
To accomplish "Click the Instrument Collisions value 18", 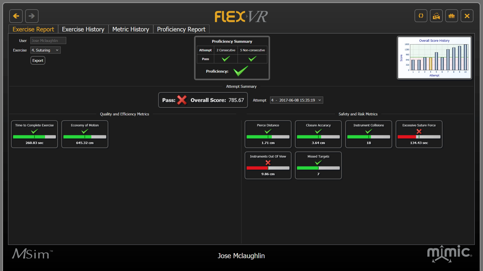I will [369, 143].
